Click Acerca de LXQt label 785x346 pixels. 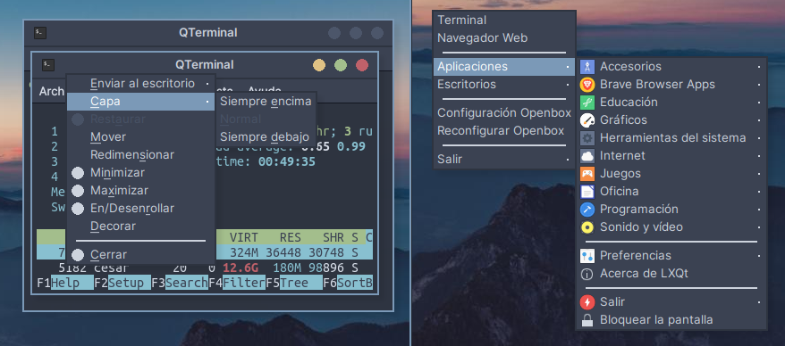coord(645,274)
